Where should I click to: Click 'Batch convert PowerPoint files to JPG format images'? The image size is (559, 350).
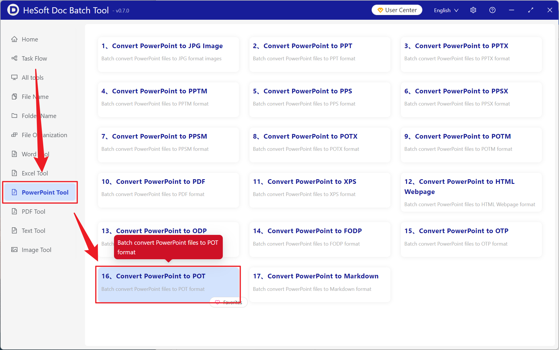tap(161, 58)
